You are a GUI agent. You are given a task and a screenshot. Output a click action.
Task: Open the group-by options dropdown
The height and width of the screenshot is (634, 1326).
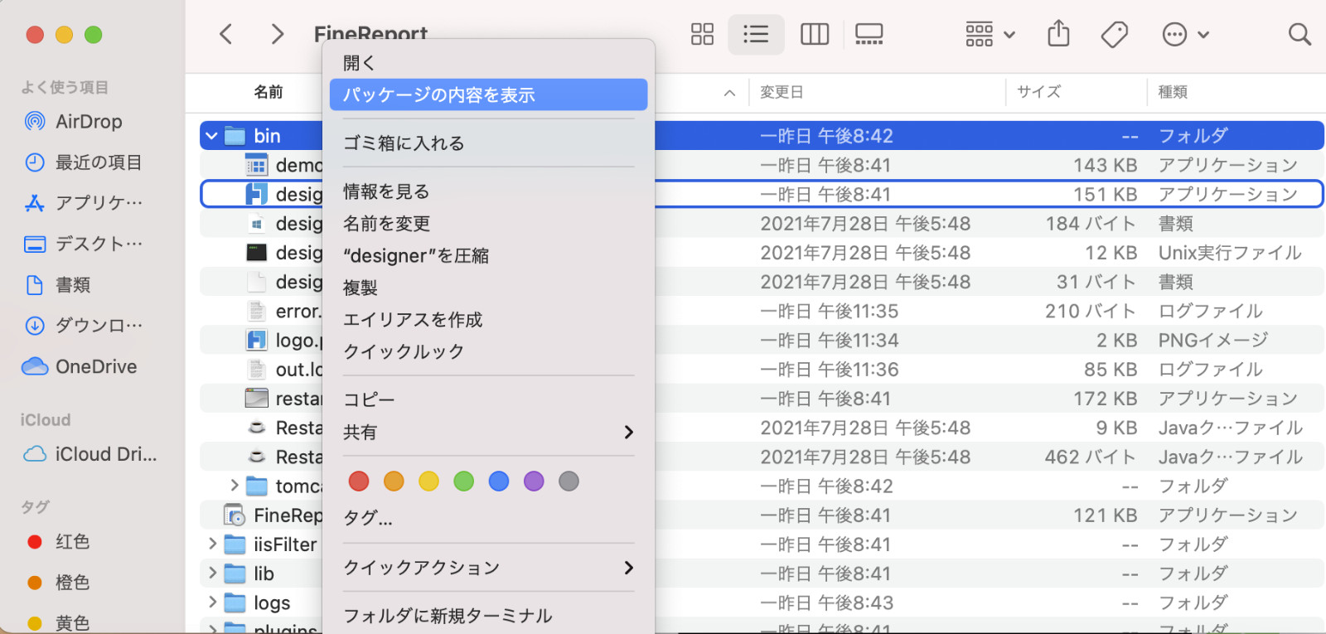(990, 34)
